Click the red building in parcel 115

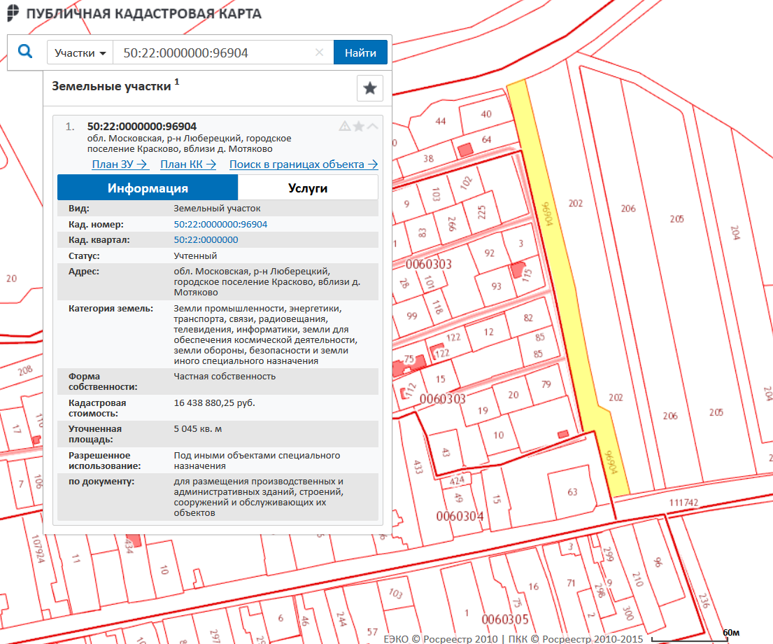(x=518, y=270)
